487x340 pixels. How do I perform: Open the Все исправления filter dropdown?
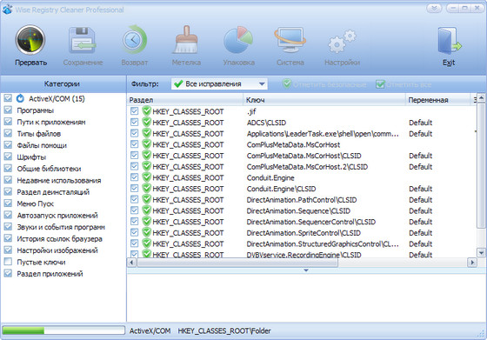tap(219, 83)
